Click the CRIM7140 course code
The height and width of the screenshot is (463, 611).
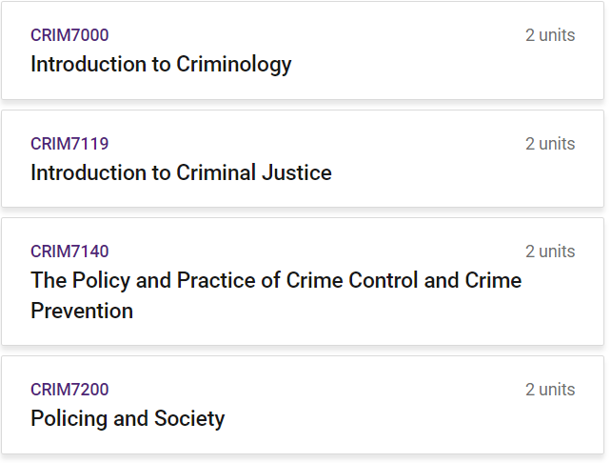[x=69, y=252]
